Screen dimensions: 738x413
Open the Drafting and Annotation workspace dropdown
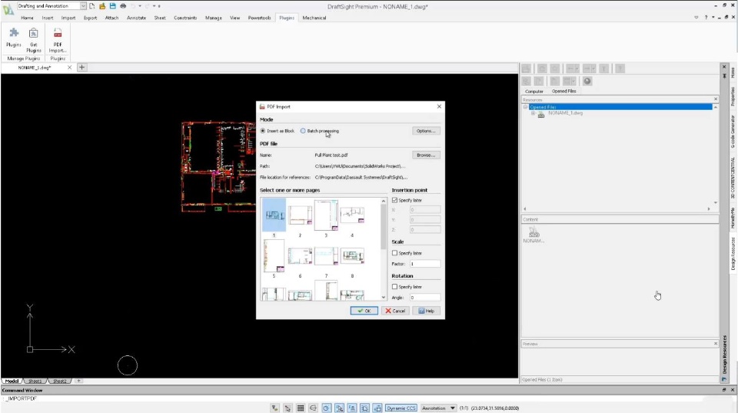coord(83,6)
